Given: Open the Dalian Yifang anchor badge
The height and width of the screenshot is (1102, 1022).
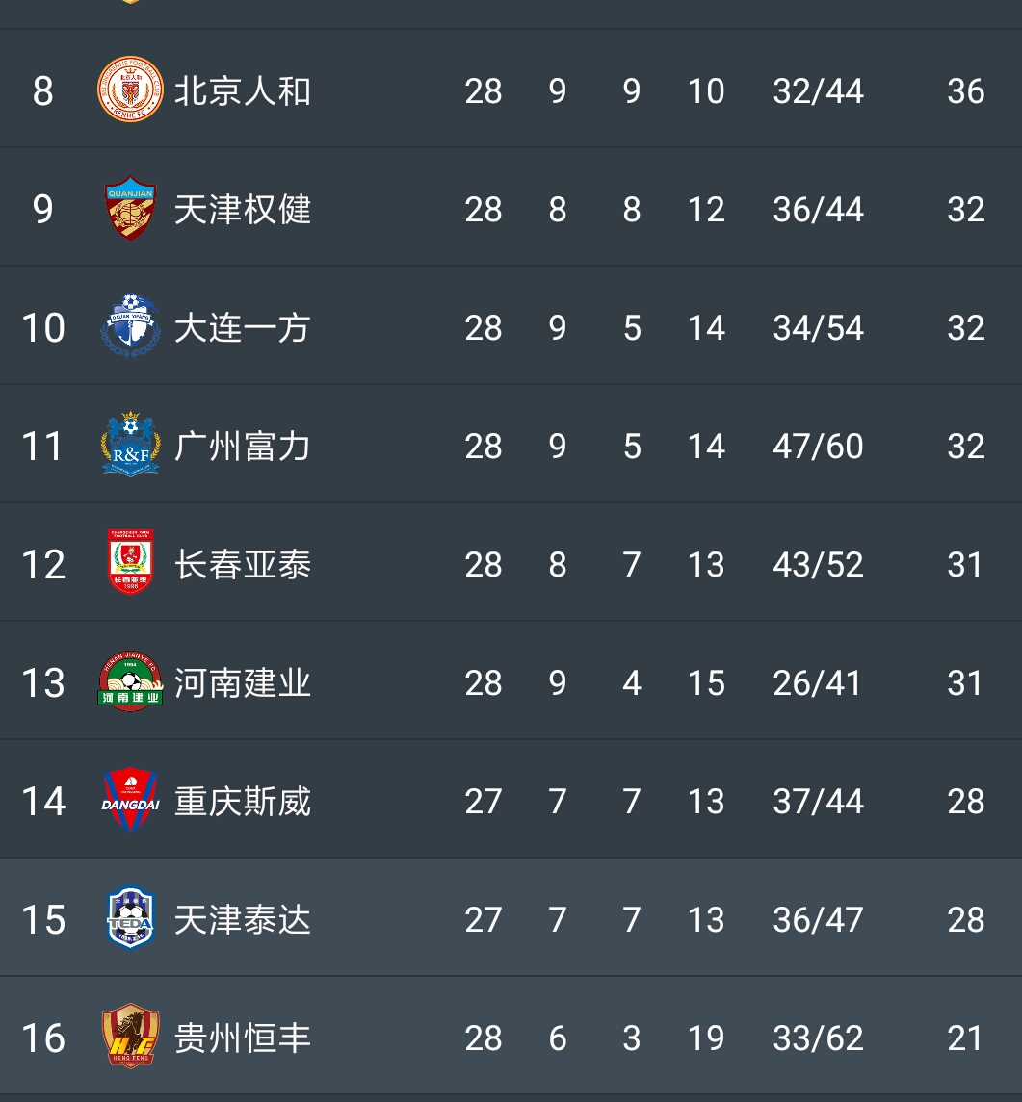Looking at the screenshot, I should (x=130, y=326).
